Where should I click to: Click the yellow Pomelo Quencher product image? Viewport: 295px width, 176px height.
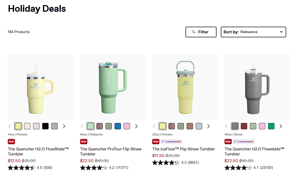[41, 87]
